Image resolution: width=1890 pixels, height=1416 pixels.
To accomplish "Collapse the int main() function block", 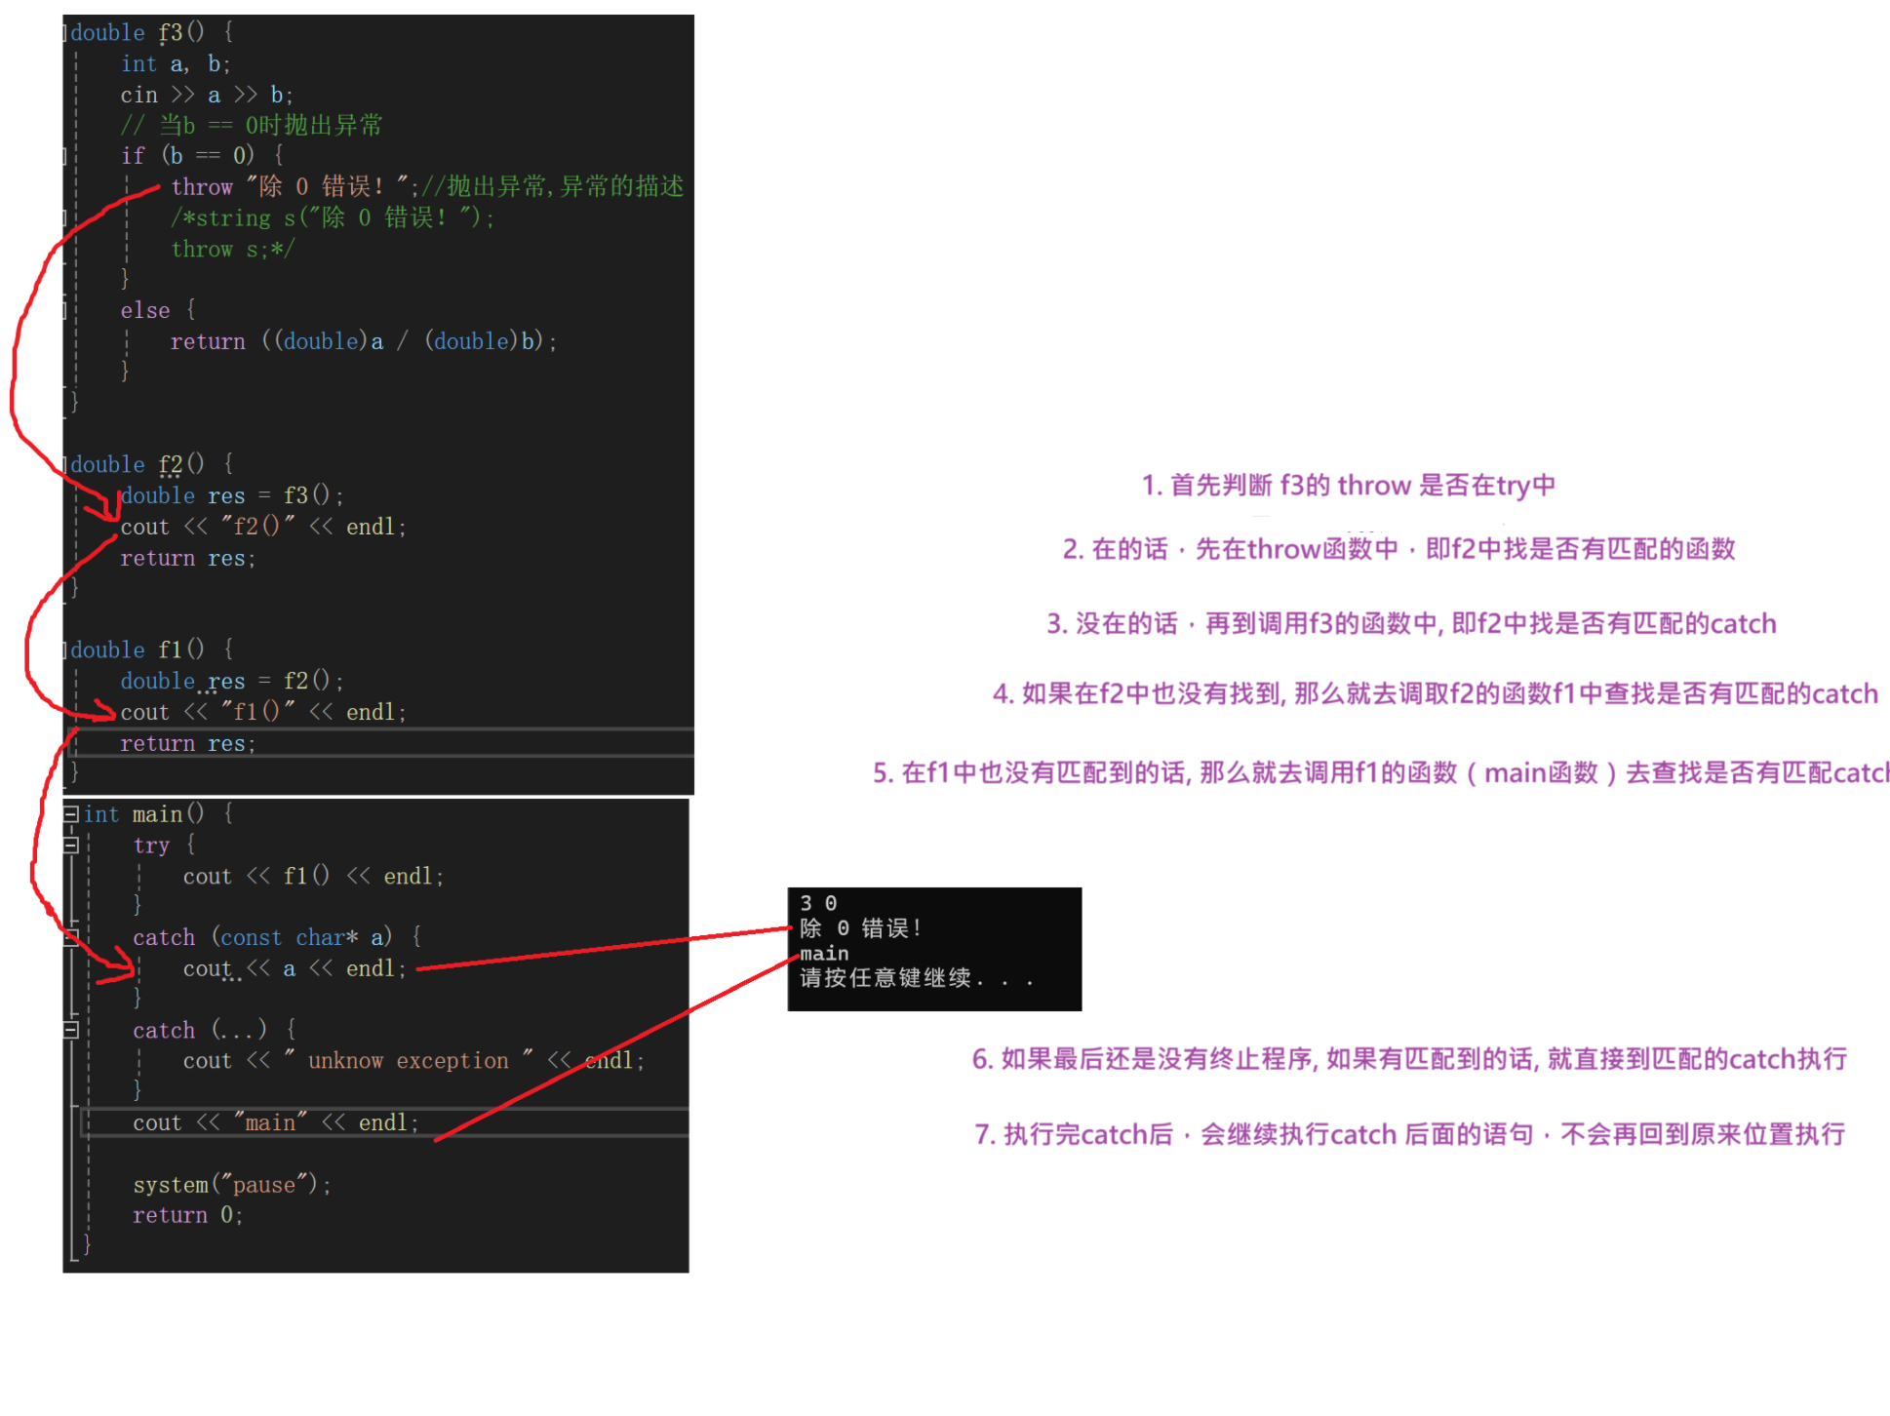I will click(71, 813).
